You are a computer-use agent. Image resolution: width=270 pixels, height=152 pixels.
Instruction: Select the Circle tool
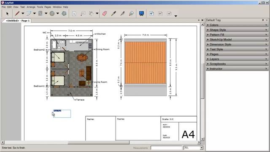point(52,14)
